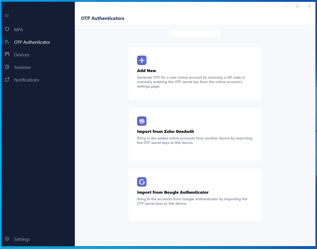
Task: Click the Google G import icon
Action: click(142, 182)
